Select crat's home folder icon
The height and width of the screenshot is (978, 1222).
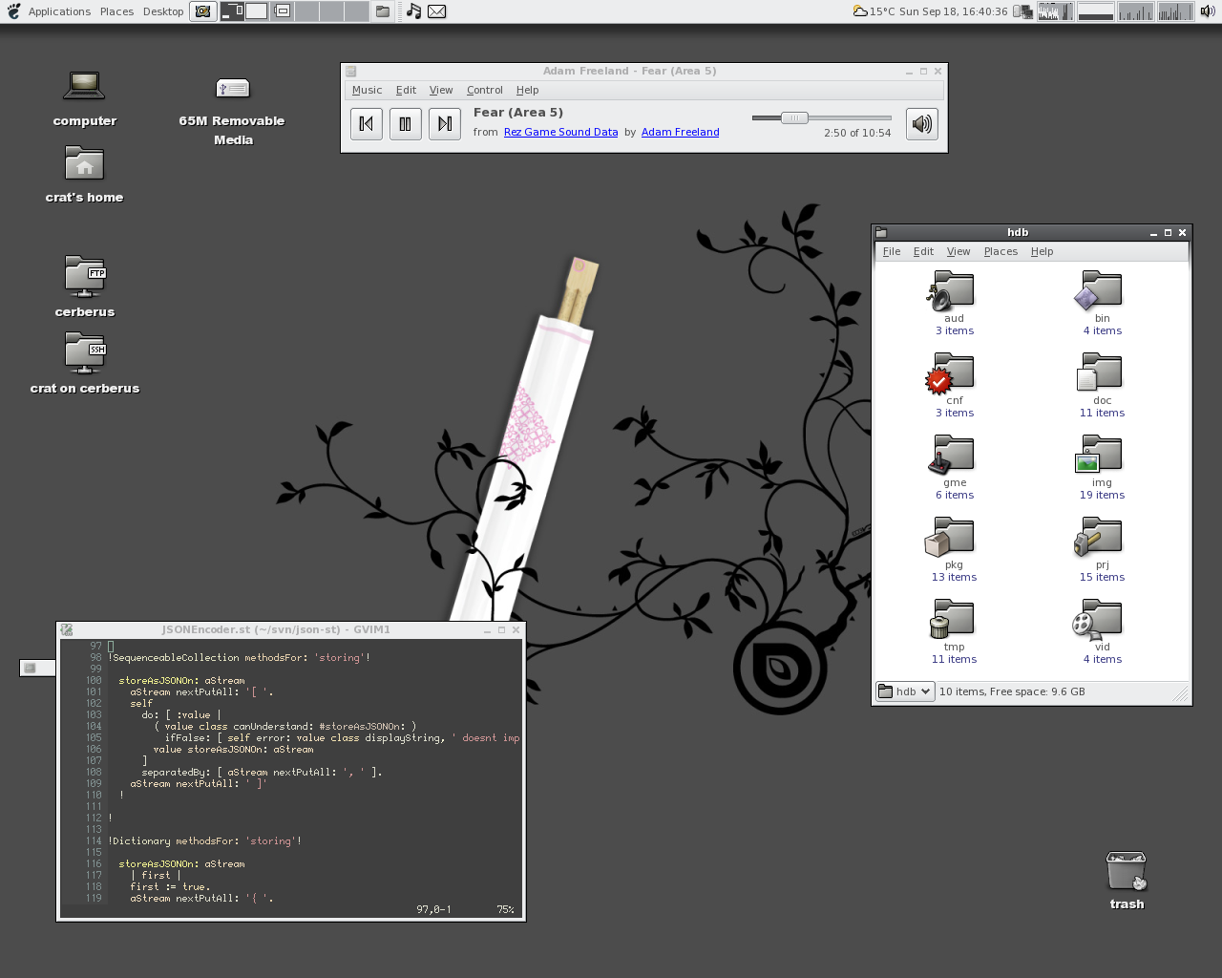point(84,163)
